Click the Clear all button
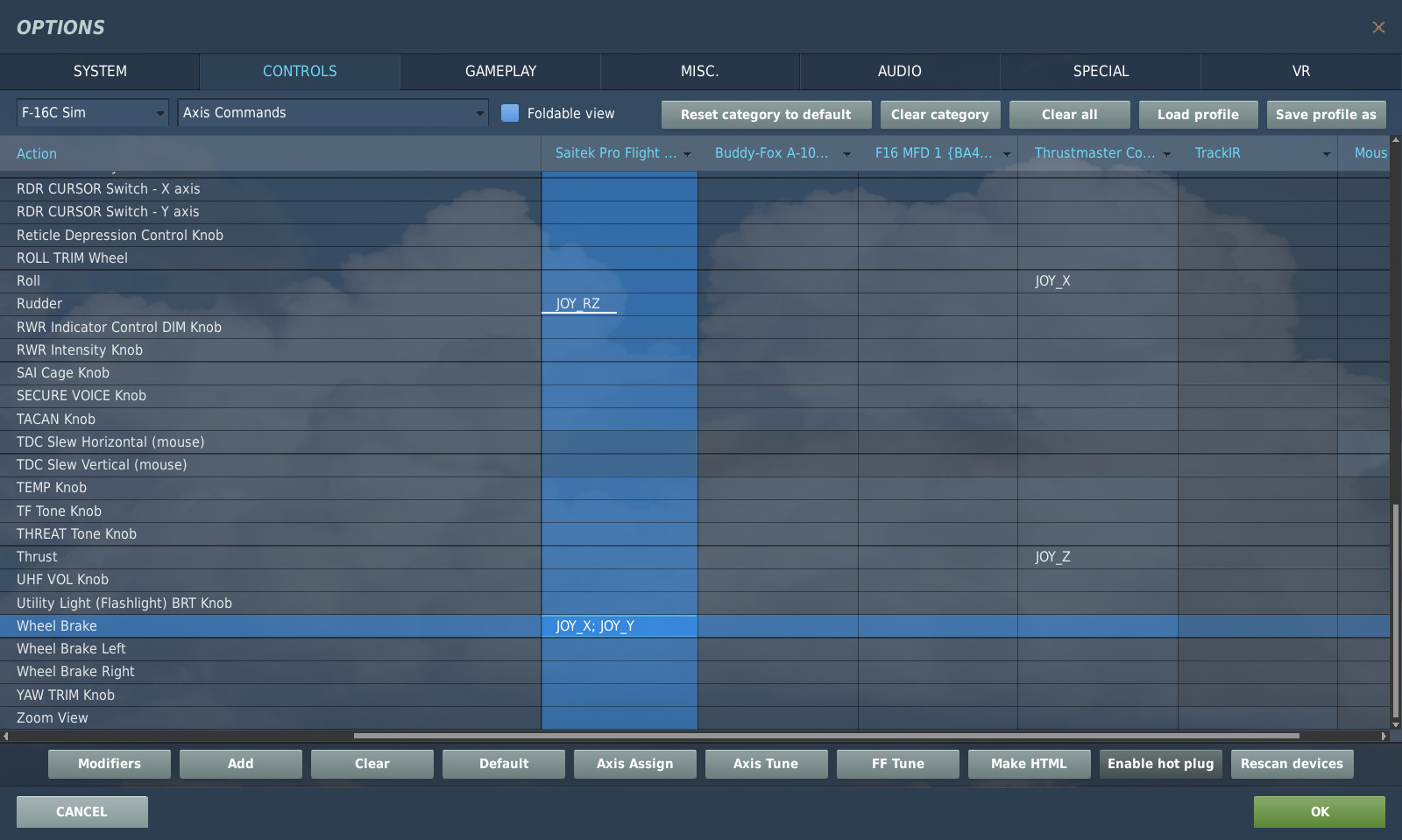Viewport: 1402px width, 840px height. coord(1069,115)
